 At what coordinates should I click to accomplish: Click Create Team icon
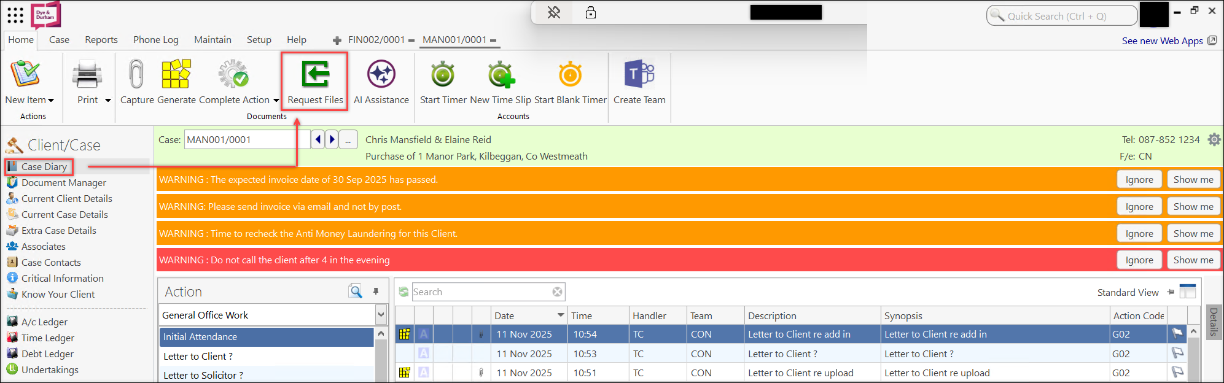click(x=639, y=75)
